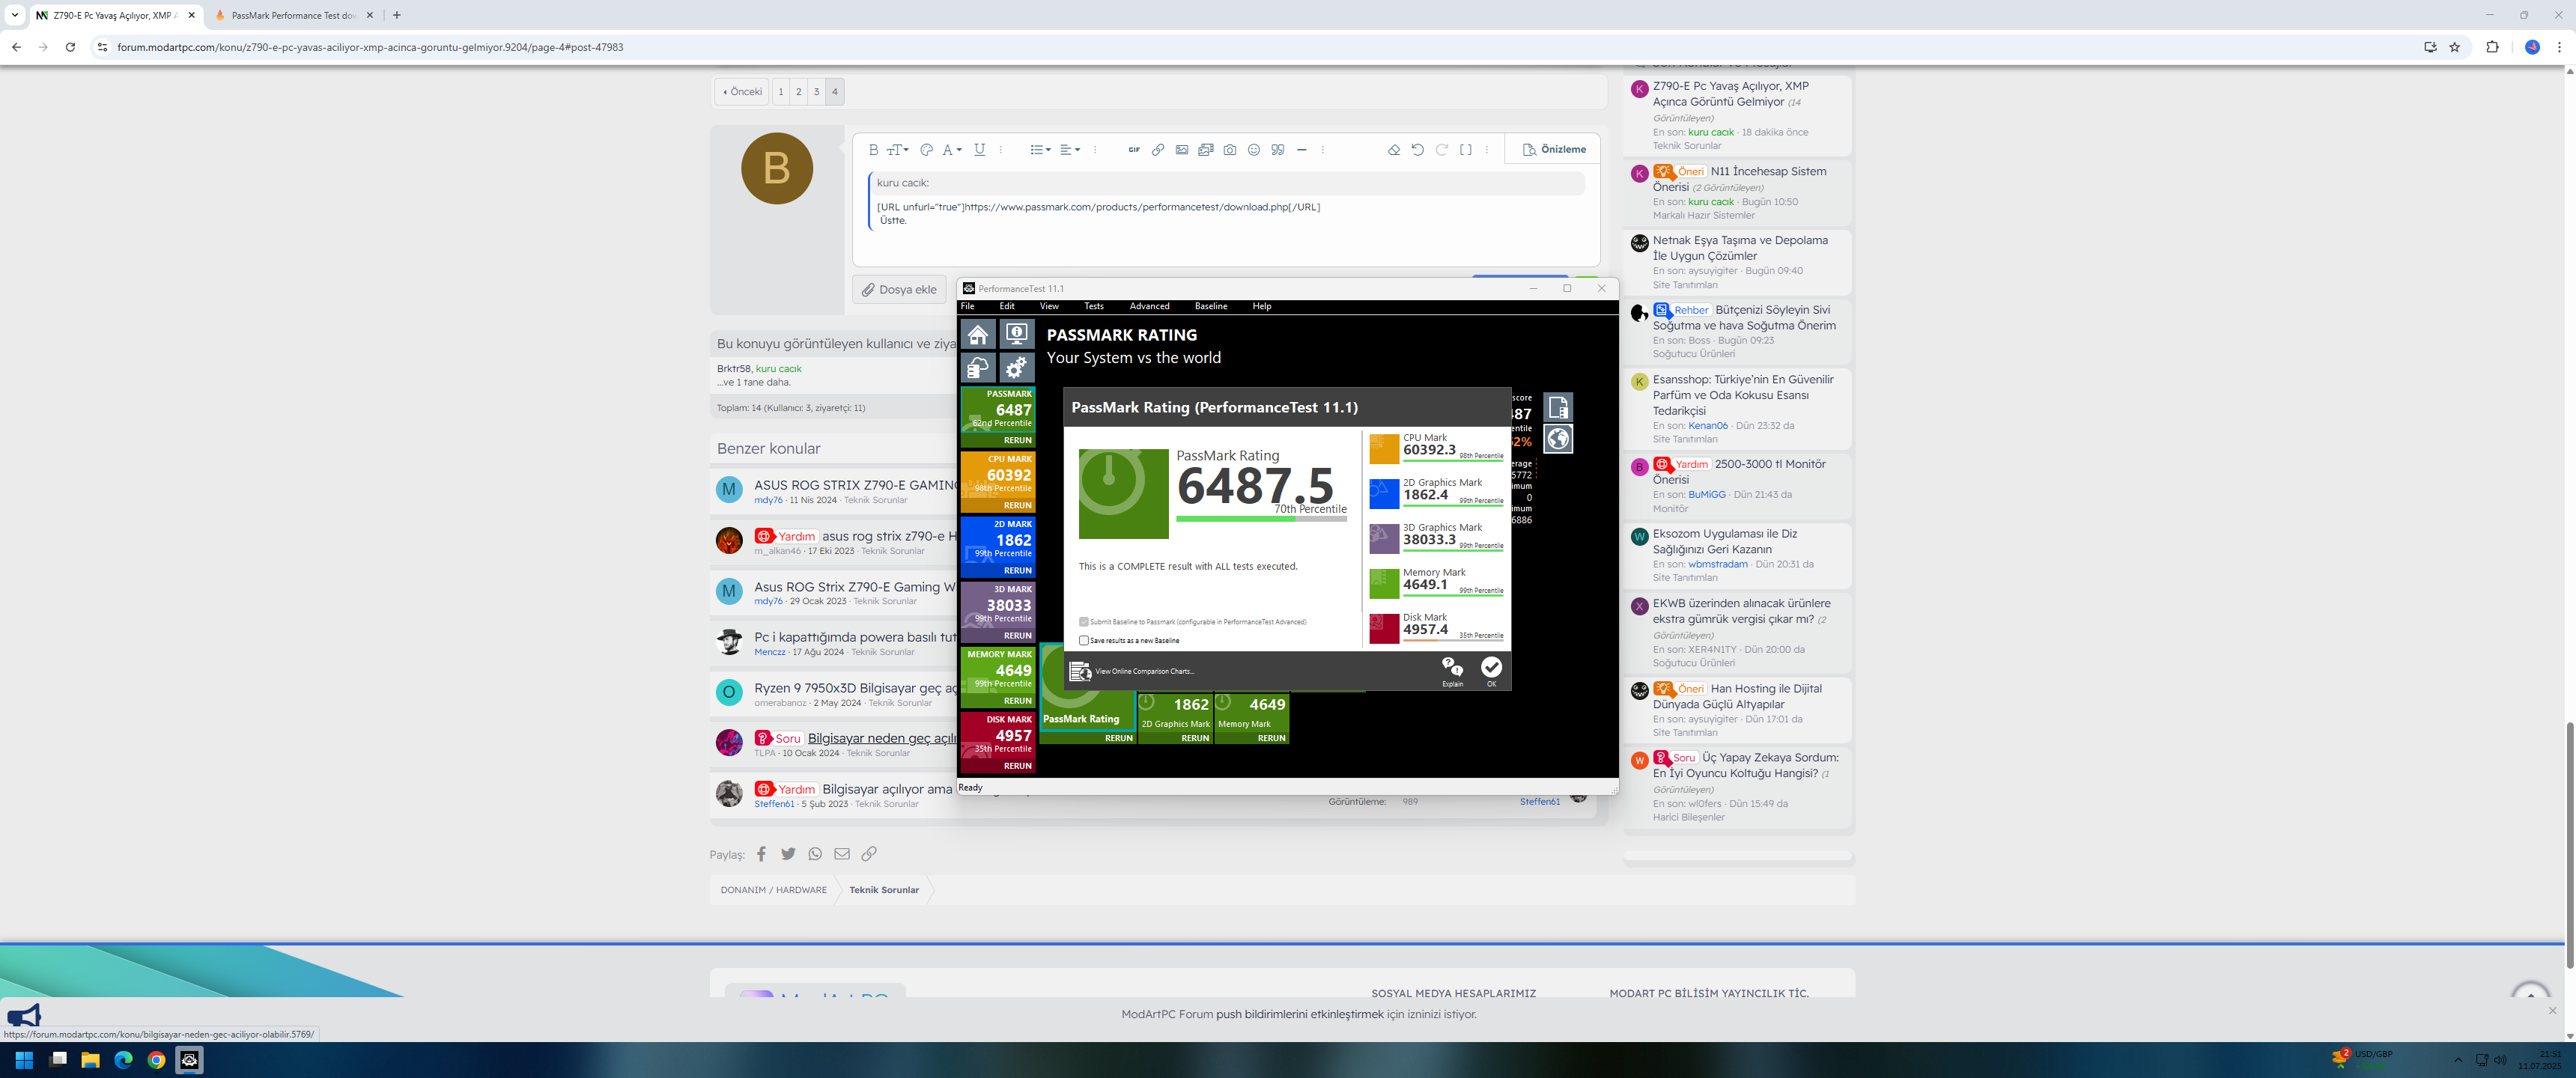The height and width of the screenshot is (1078, 2576).
Task: Click the camera icon in editor toolbar
Action: (1229, 150)
